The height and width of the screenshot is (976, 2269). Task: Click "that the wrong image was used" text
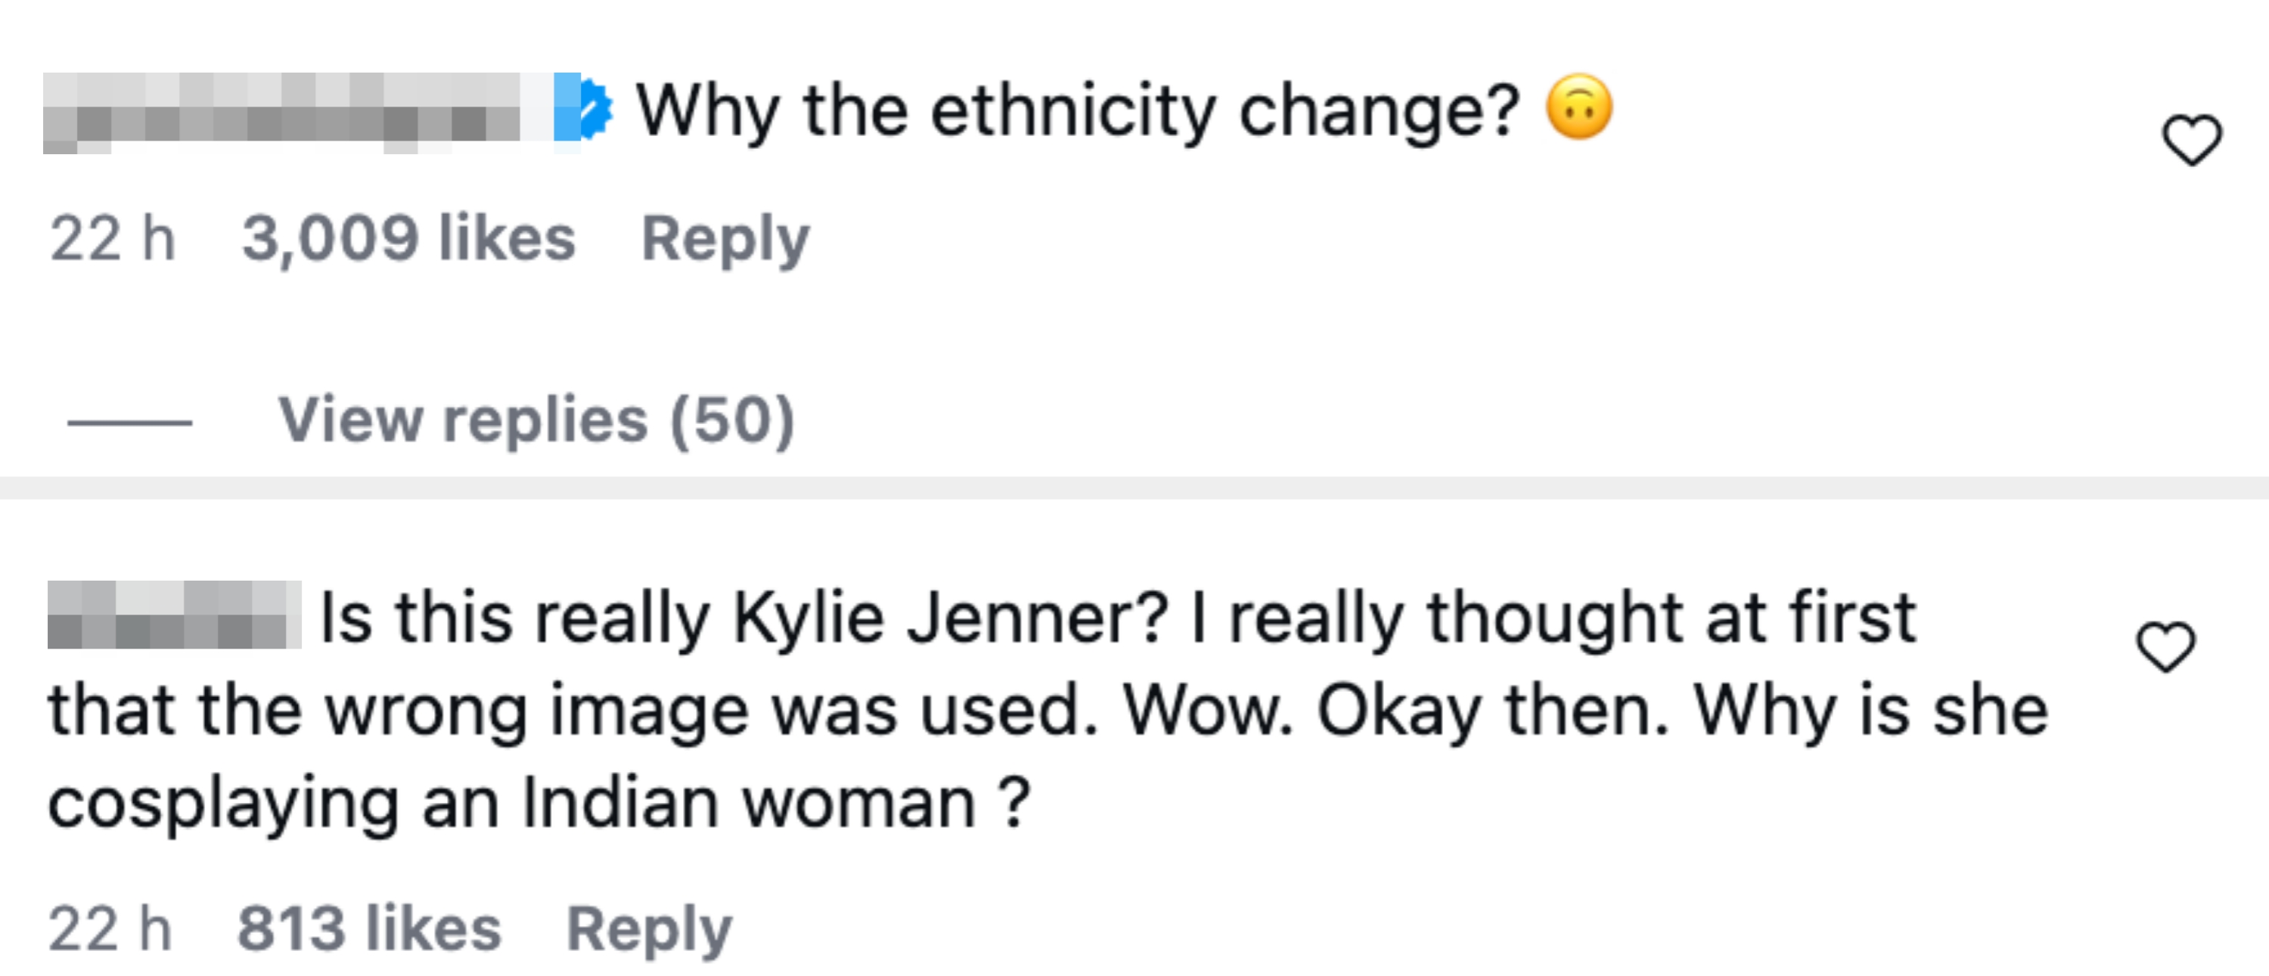(573, 710)
